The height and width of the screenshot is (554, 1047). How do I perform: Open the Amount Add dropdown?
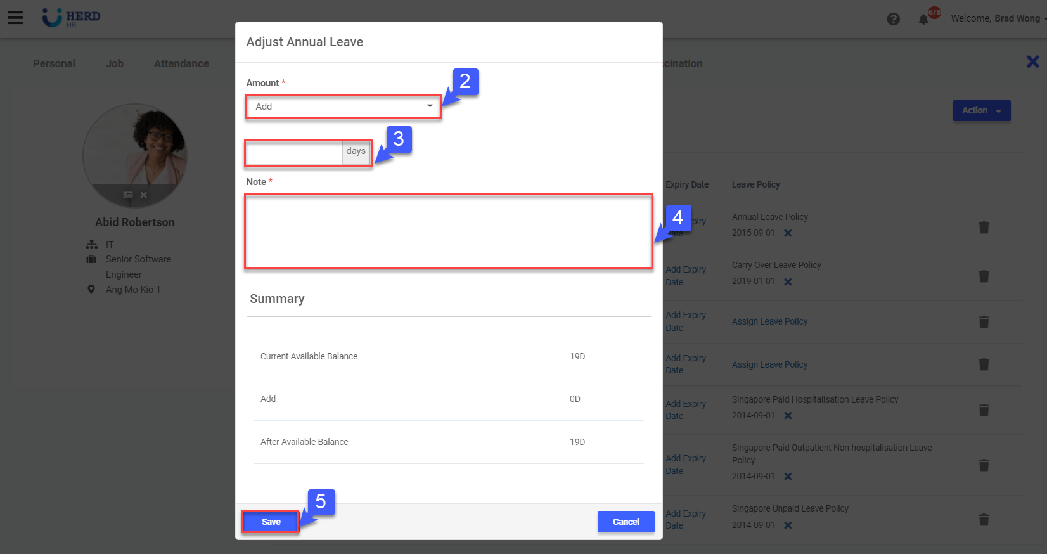click(x=343, y=106)
